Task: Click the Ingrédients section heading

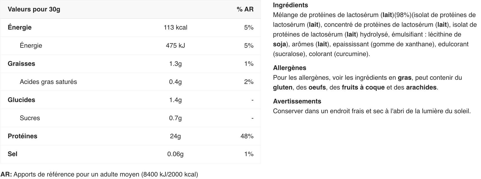Action: pos(290,5)
